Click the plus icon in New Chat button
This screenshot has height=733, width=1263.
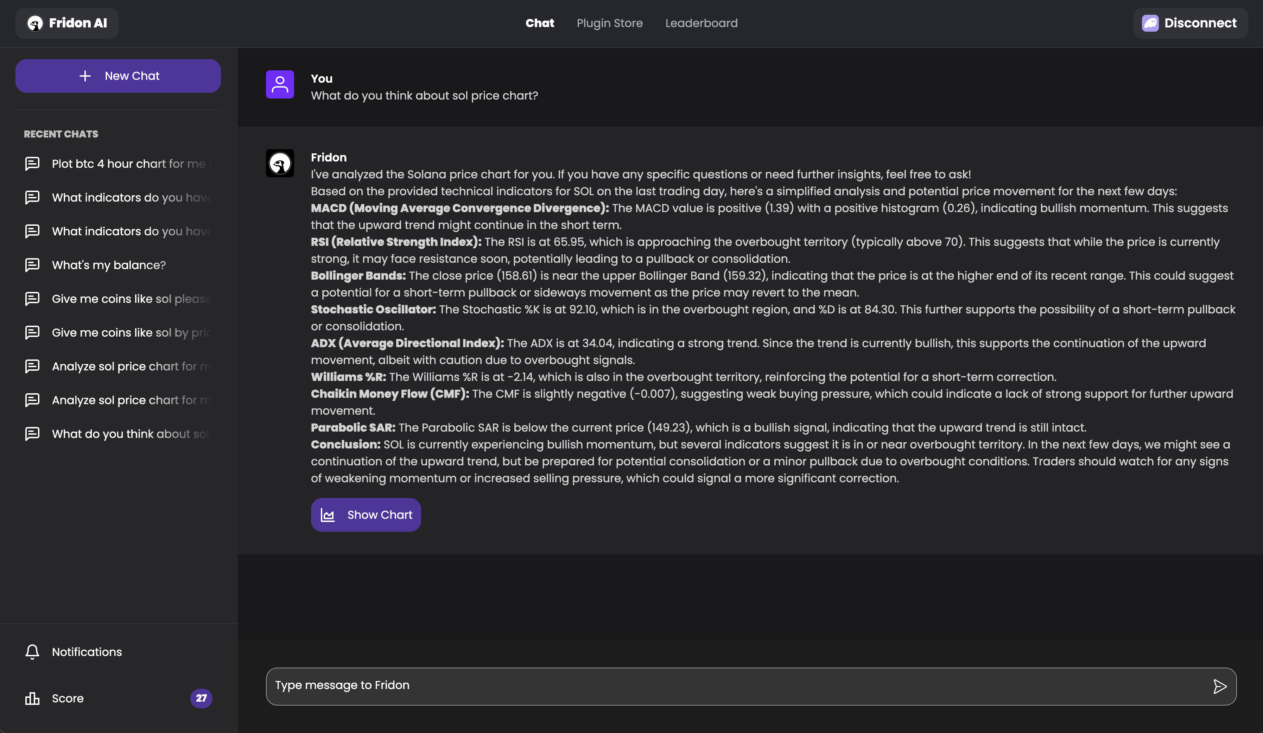[x=85, y=76]
